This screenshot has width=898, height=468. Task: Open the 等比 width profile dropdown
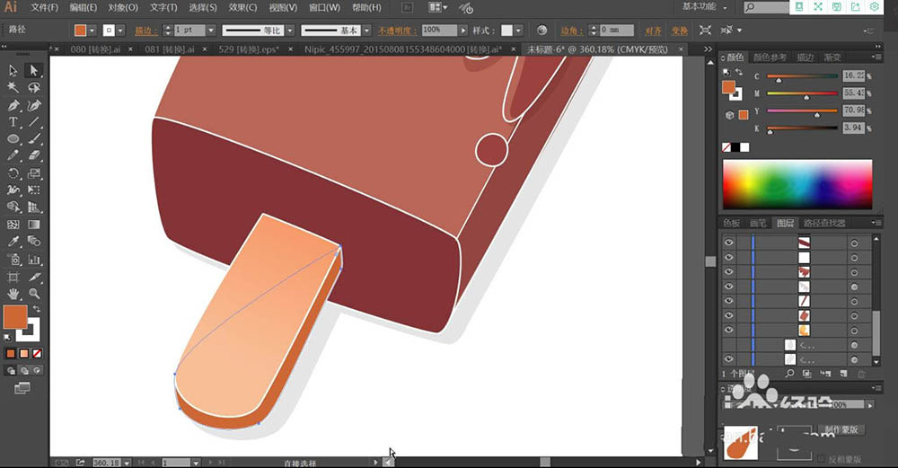290,30
